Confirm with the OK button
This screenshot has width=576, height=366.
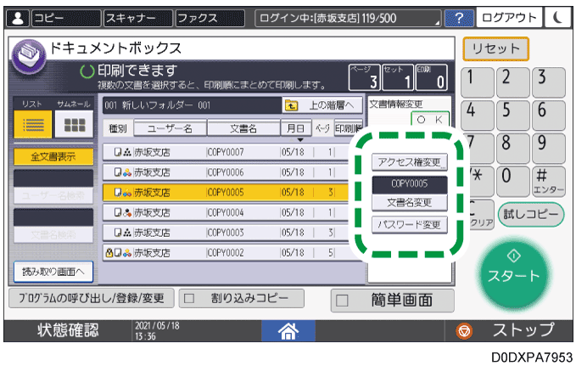pos(430,119)
